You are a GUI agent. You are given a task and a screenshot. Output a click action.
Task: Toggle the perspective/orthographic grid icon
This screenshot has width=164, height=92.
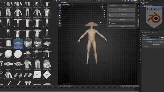[105, 17]
